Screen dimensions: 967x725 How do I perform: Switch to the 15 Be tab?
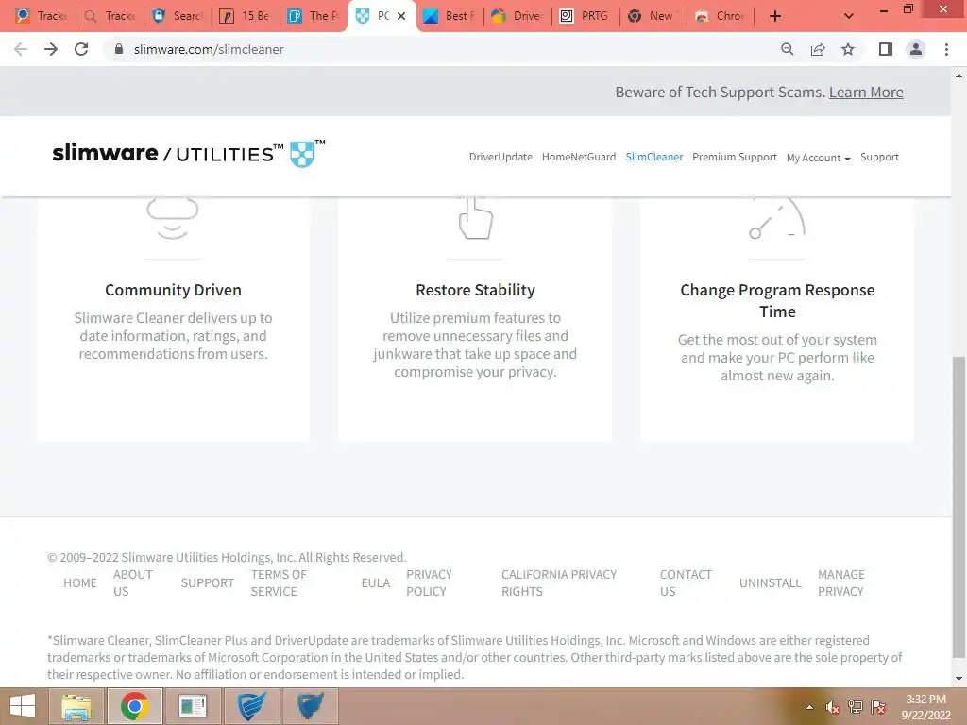(246, 16)
